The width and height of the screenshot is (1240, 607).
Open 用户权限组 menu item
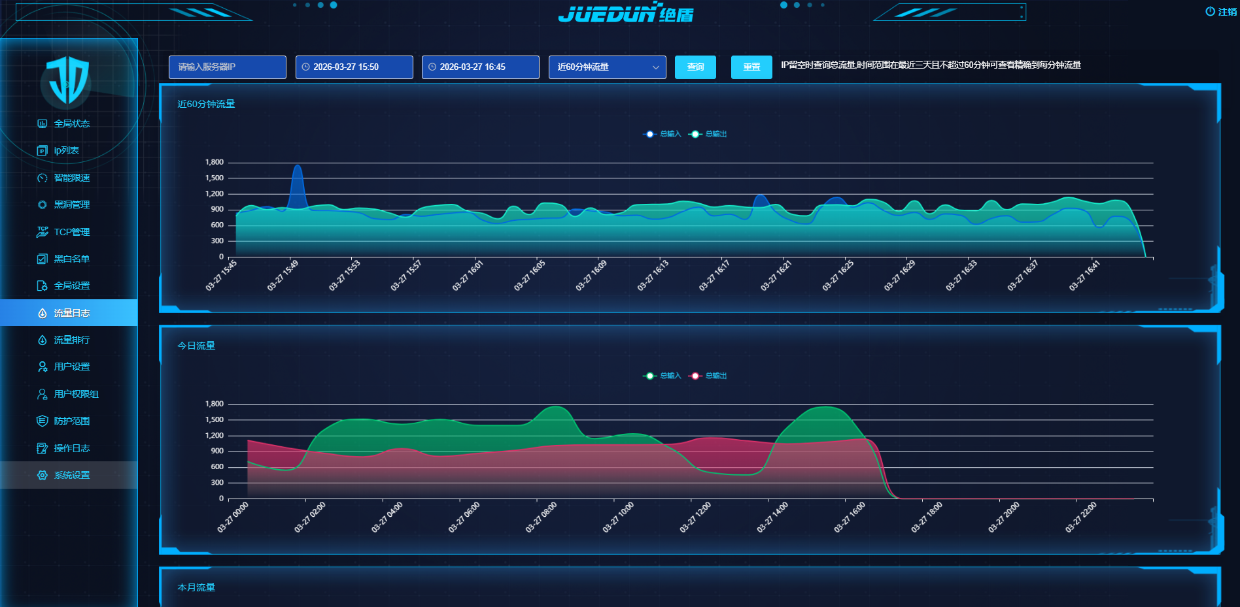pos(76,394)
